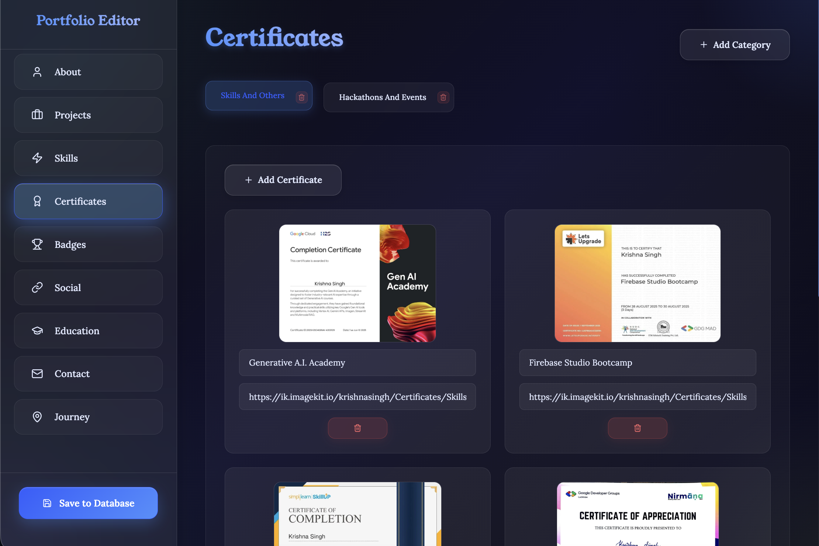The image size is (819, 546).
Task: Open the Social section
Action: [x=88, y=288]
